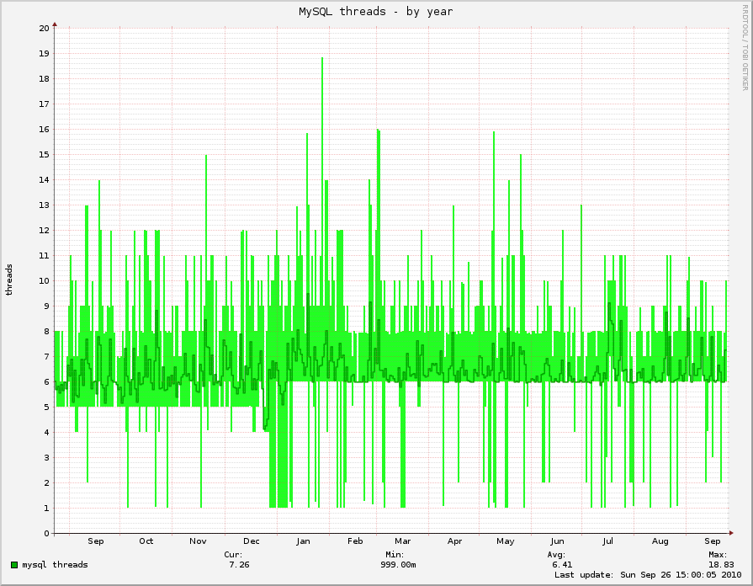Click the first 'Sep' label on the x-axis
Screen dimensions: 753x586
click(96, 541)
